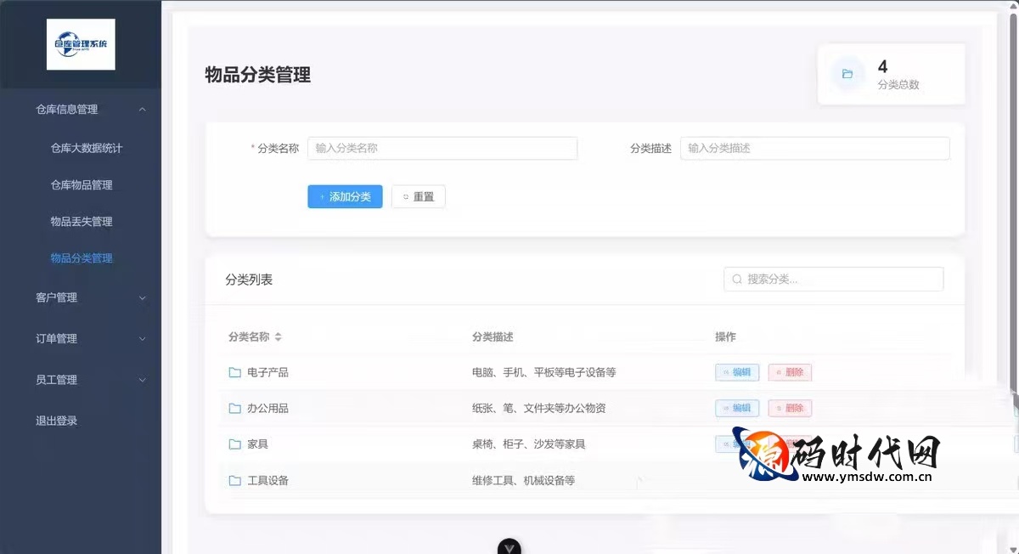
Task: Click the folder icon beside 电子产品
Action: tap(234, 372)
